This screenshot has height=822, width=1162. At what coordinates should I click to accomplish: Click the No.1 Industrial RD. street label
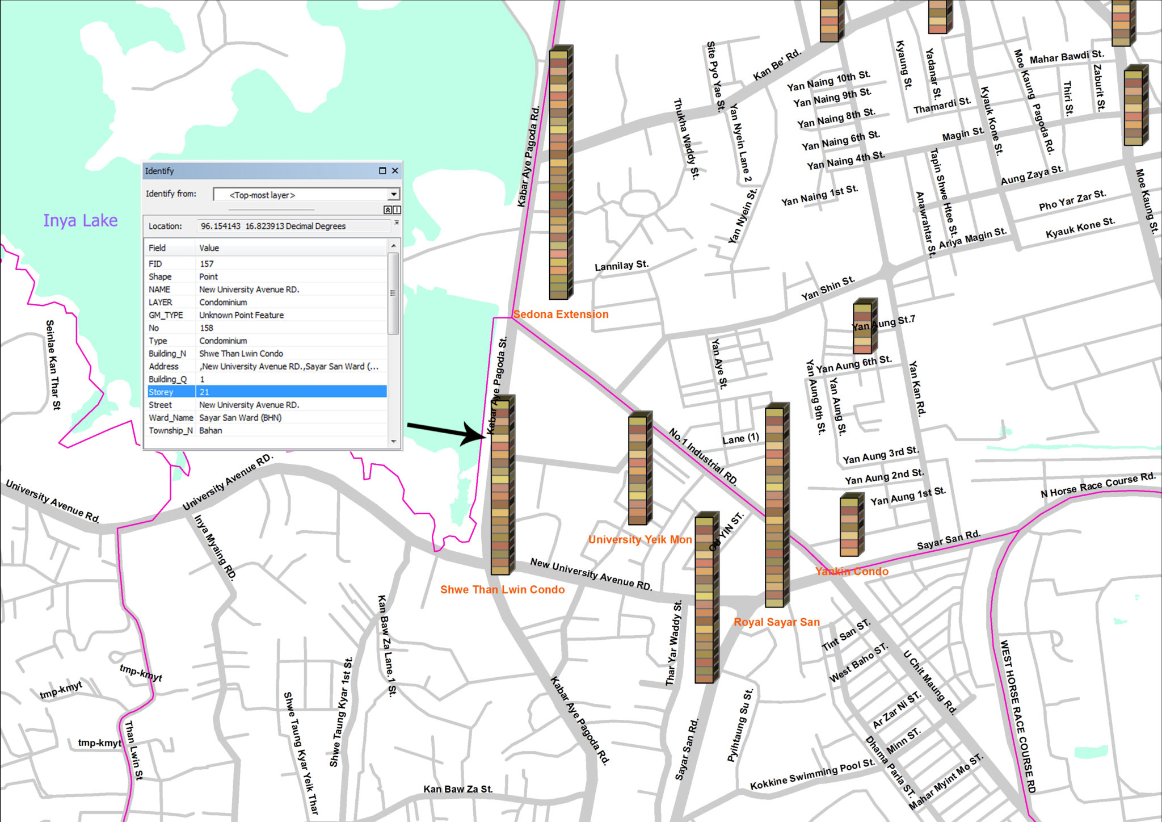[702, 458]
